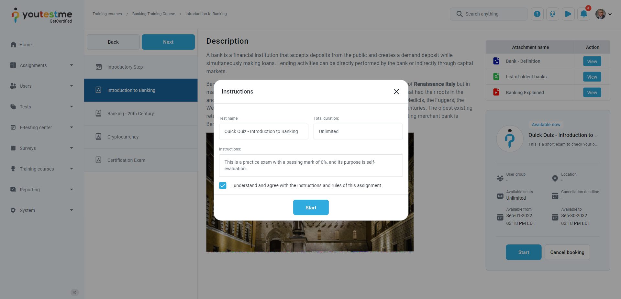The height and width of the screenshot is (299, 621).
Task: Click the Banking Training Course breadcrumb
Action: click(154, 14)
